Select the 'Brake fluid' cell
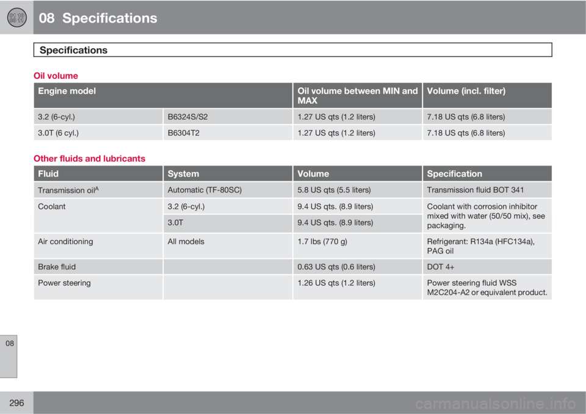This screenshot has width=586, height=414. (x=98, y=267)
